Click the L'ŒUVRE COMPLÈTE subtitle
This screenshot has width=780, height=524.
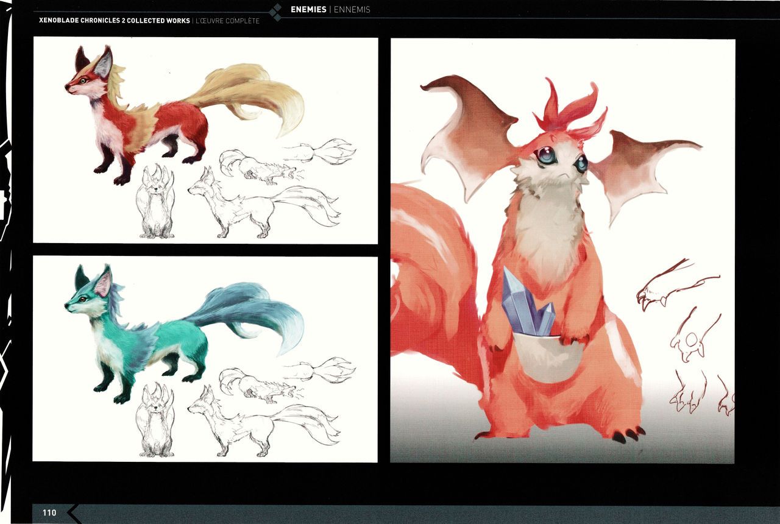[227, 21]
